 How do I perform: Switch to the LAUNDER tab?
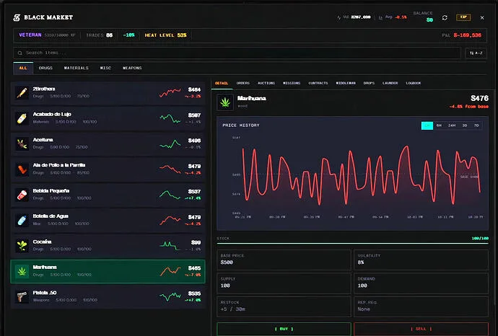tap(390, 83)
